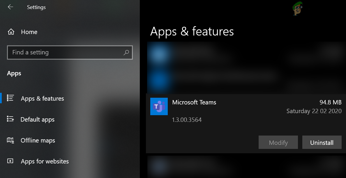
Task: Click the magnifying glass in the search box
Action: (126, 53)
